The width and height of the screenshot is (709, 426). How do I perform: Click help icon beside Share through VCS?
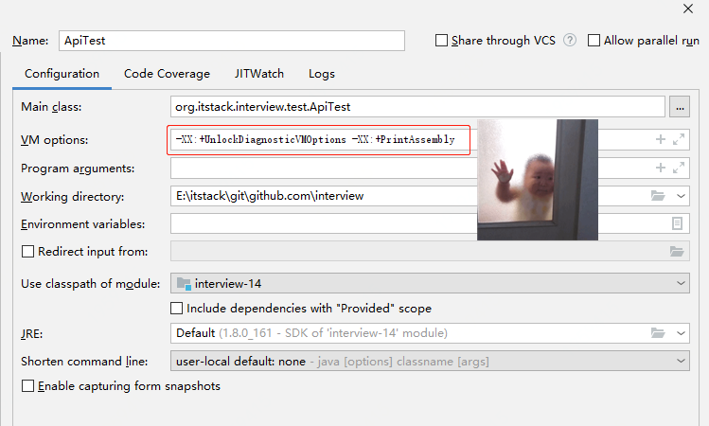pyautogui.click(x=570, y=41)
